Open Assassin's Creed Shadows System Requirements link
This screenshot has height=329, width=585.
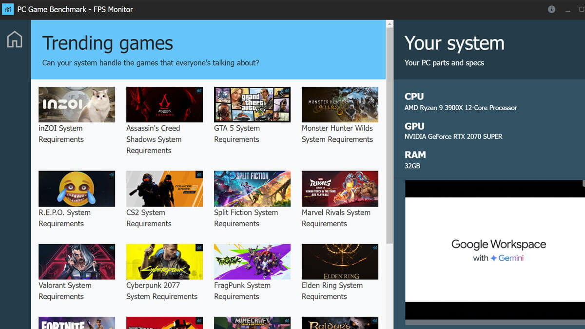154,139
